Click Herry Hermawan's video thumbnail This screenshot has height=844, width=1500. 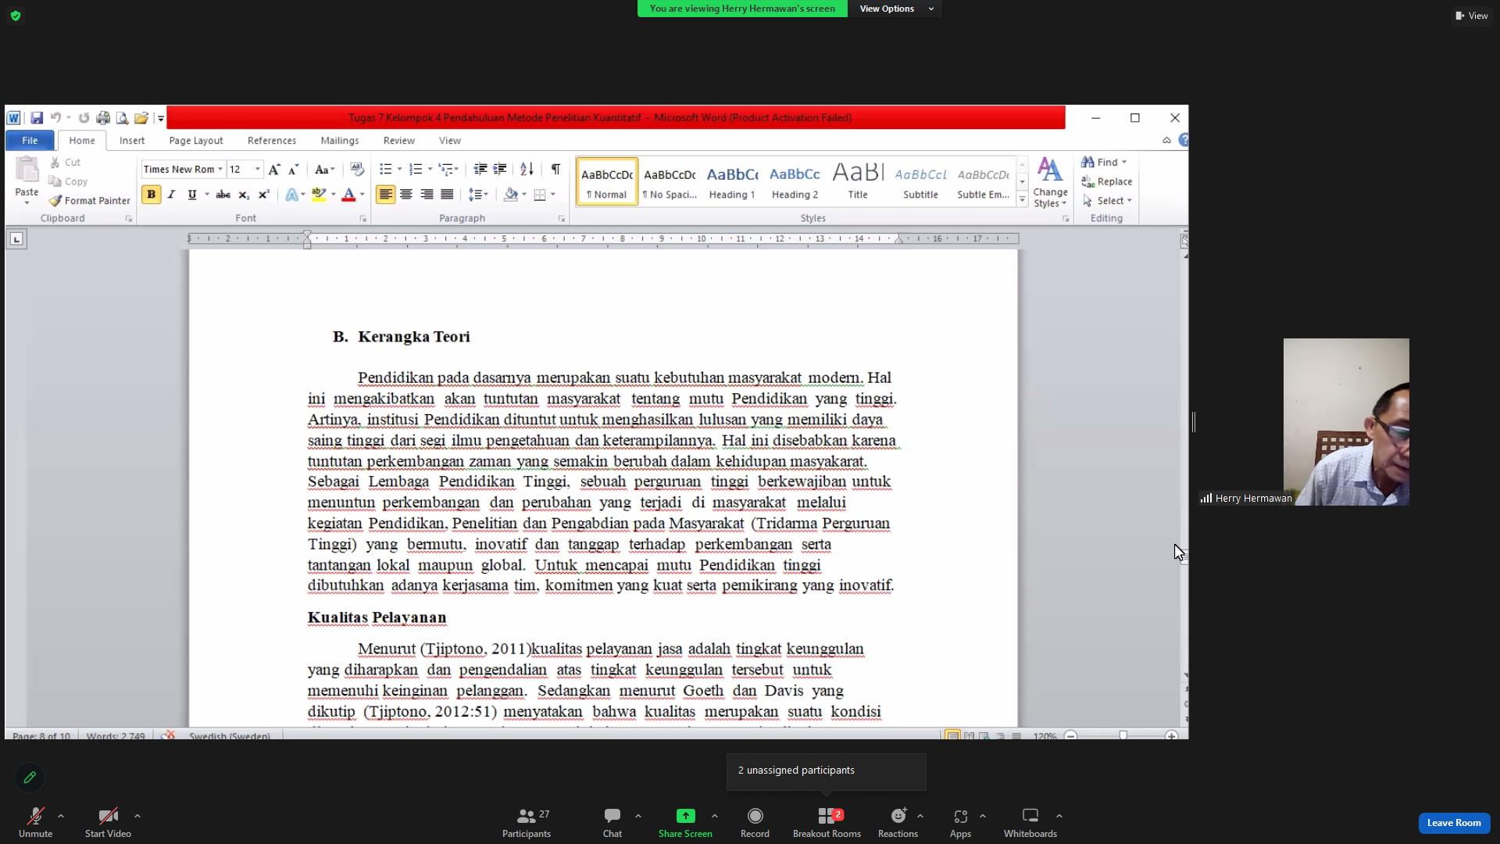(1346, 422)
